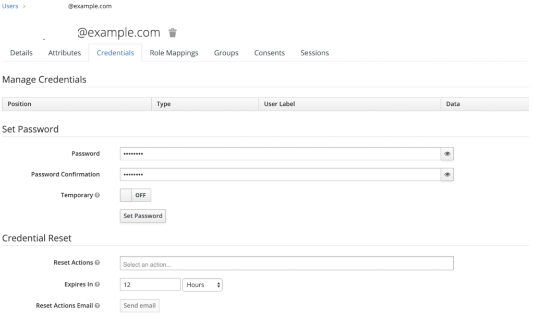Click the help icon beside Expires In
This screenshot has width=534, height=321.
coord(98,284)
